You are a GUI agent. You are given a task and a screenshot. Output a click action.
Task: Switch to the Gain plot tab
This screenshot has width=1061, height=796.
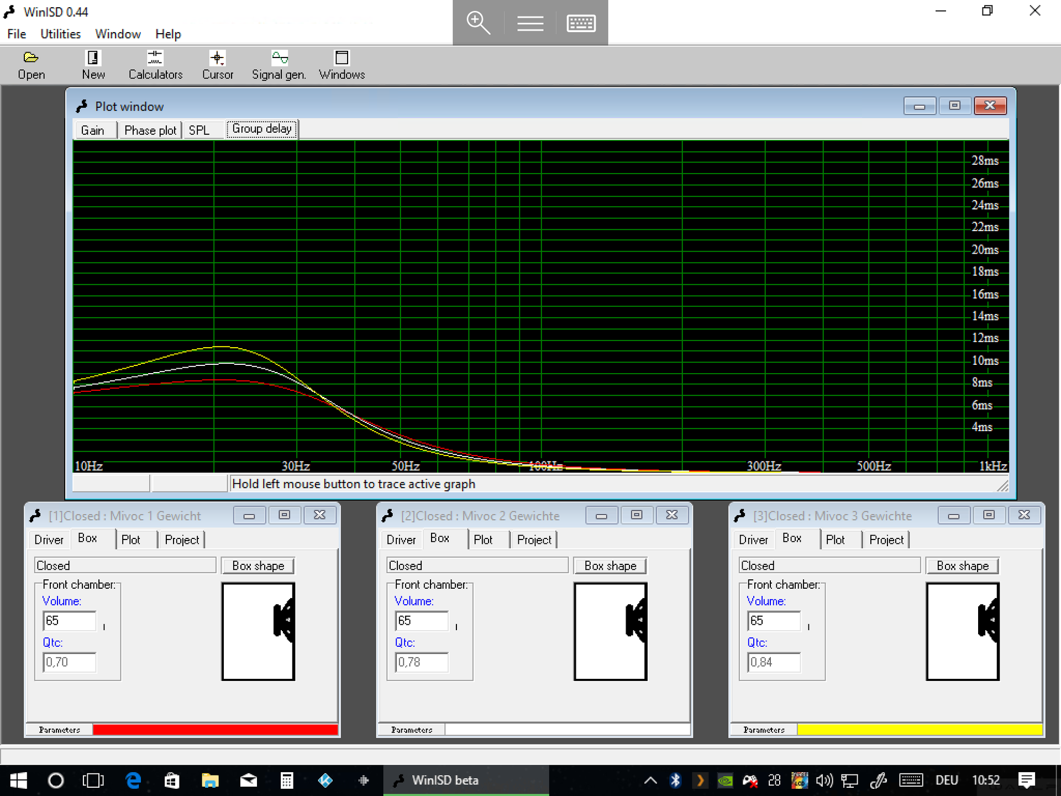click(x=96, y=130)
